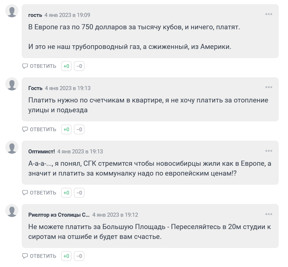Image resolution: width=288 pixels, height=267 pixels.
Task: Click Оптимист!'s avatar icon
Action: coord(12,147)
